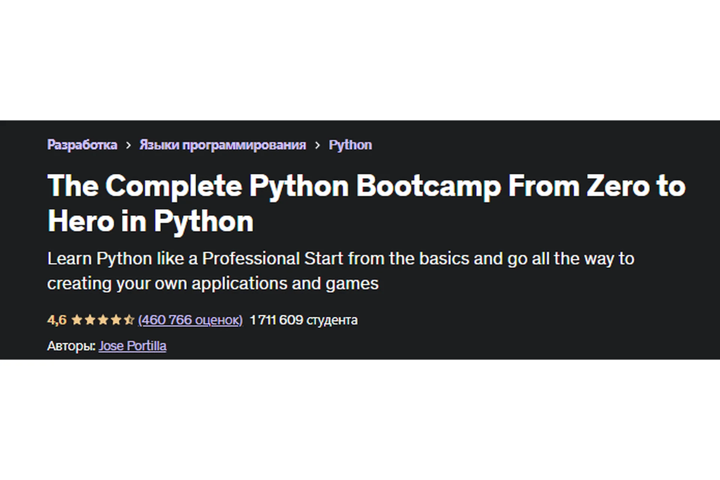Open the Разработка breadcrumb category
The image size is (720, 480).
pos(82,145)
